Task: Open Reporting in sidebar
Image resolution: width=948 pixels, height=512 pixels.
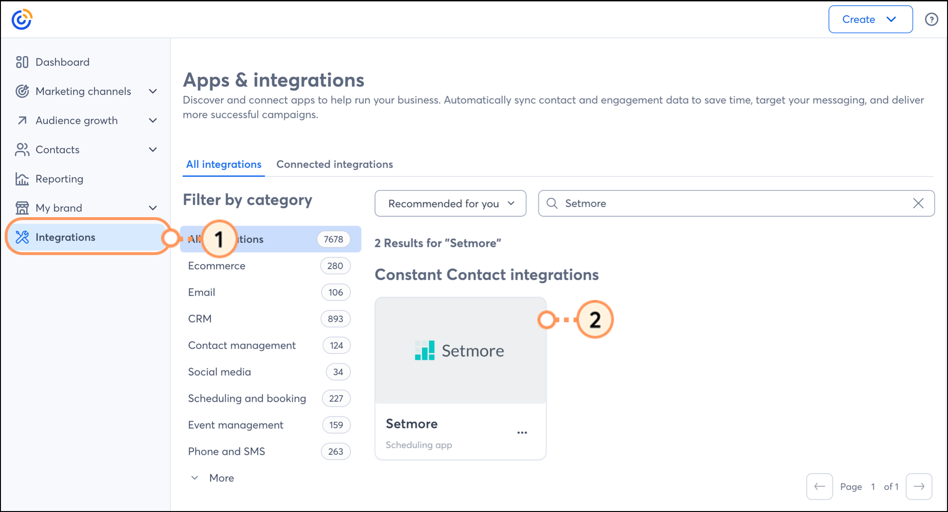Action: (x=59, y=179)
